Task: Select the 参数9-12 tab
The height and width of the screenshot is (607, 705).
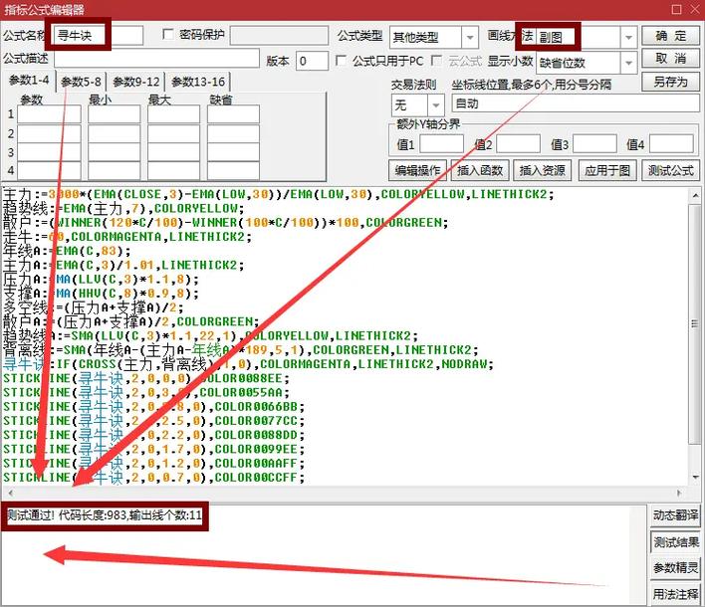Action: pyautogui.click(x=135, y=82)
